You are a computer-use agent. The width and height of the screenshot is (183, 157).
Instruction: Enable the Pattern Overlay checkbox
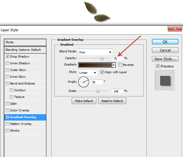click(7, 124)
